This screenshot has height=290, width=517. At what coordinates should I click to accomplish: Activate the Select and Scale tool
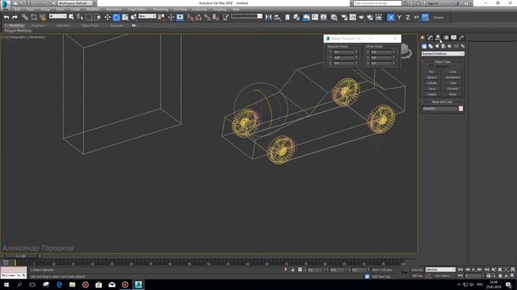125,17
